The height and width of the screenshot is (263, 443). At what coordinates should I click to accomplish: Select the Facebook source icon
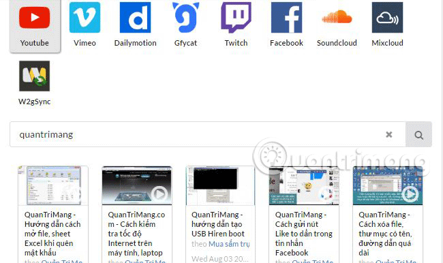point(286,18)
